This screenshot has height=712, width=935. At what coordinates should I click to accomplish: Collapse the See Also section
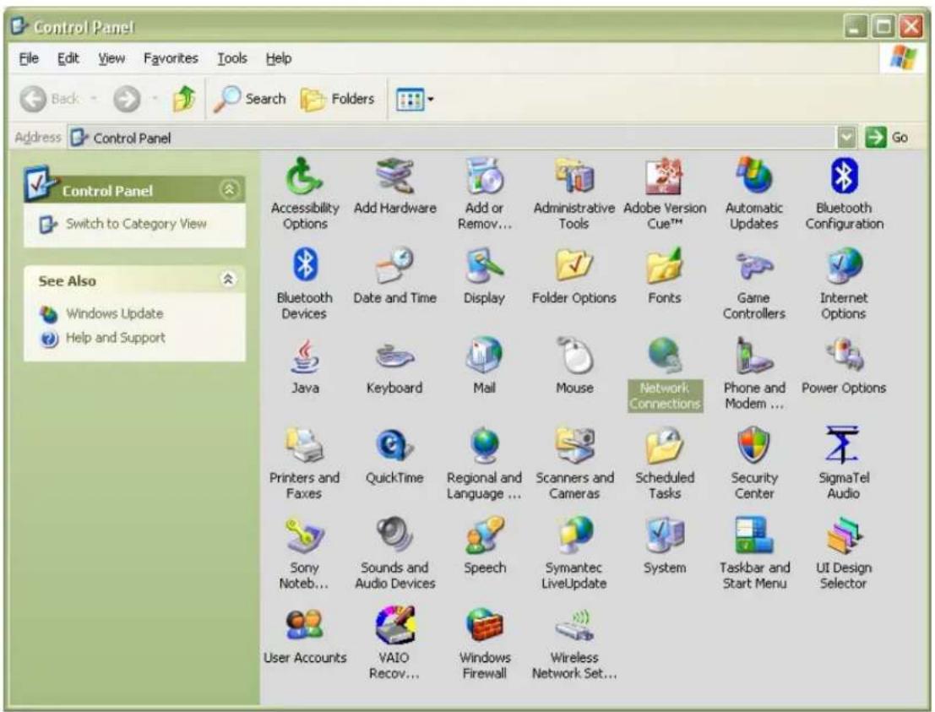point(228,279)
